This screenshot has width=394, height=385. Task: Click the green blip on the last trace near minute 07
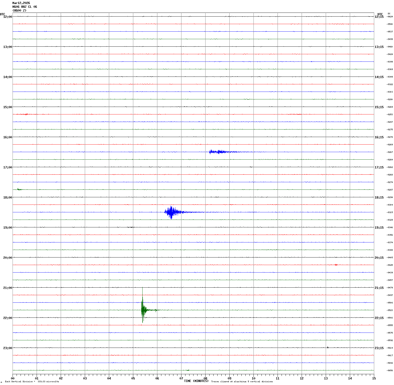pyautogui.click(x=187, y=370)
